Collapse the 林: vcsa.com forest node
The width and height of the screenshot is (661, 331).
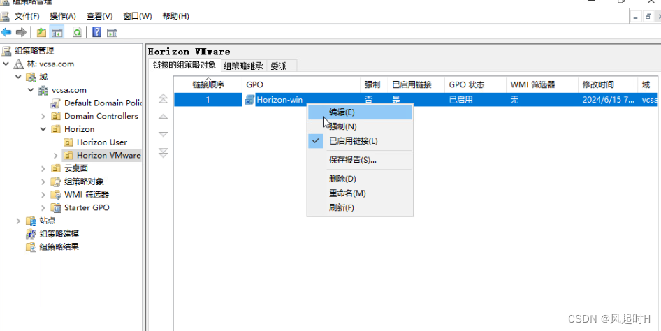(6, 64)
